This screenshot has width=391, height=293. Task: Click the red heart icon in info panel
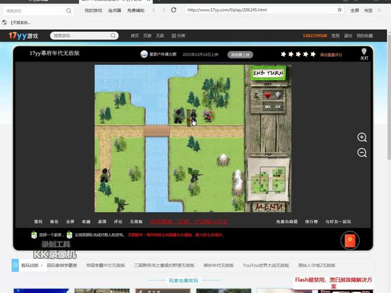tap(268, 96)
